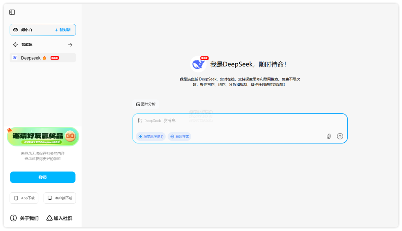Click 客户端下载 button
This screenshot has width=402, height=231.
(60, 198)
